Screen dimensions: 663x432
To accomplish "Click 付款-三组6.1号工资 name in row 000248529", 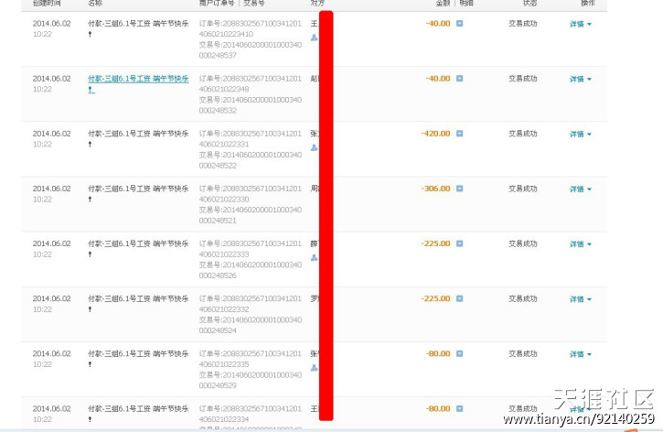I will coord(138,353).
